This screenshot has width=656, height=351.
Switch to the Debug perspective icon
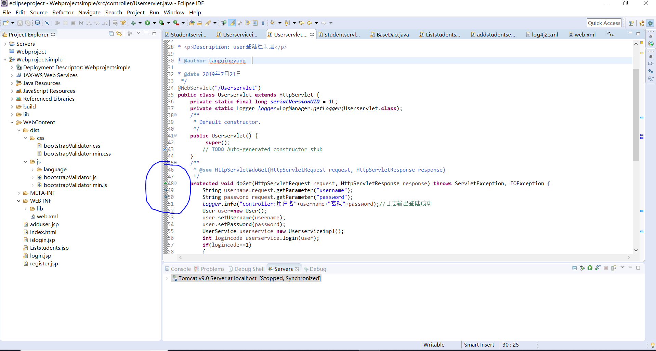coord(650,23)
